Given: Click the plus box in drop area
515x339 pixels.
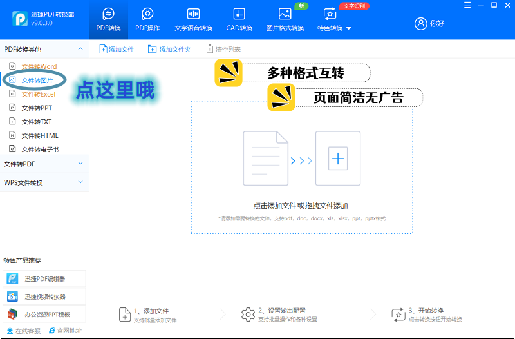Looking at the screenshot, I should pyautogui.click(x=338, y=159).
